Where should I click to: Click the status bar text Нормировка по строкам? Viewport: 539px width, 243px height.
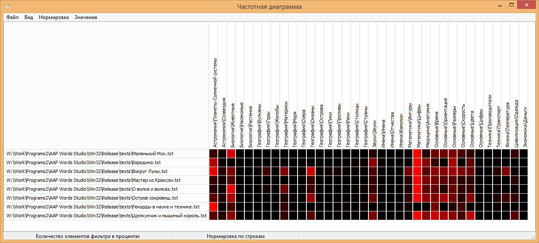[x=236, y=236]
